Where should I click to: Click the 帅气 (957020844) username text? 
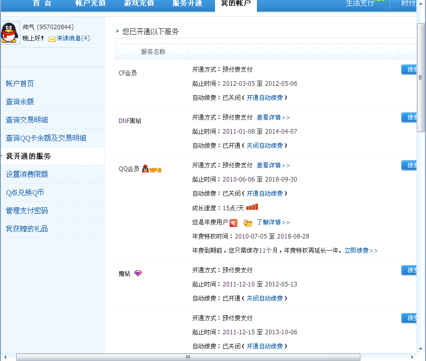tap(48, 27)
